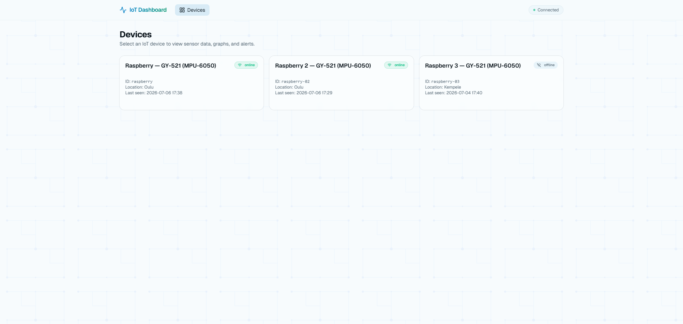This screenshot has height=324, width=683.
Task: Open the Raspberry — GY-521 (MPU-6050) card title
Action: pyautogui.click(x=171, y=65)
